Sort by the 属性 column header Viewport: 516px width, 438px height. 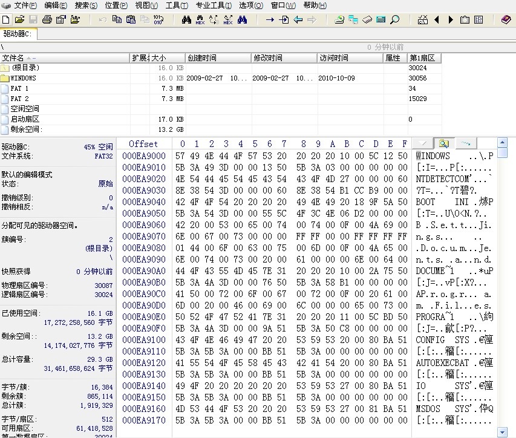click(x=396, y=58)
